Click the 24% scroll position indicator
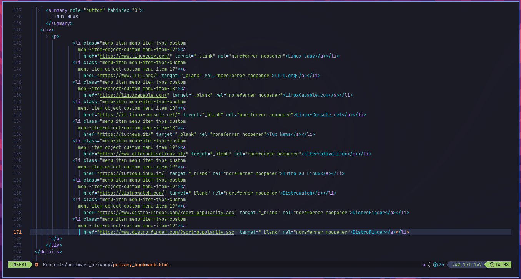Viewport: 521px width, 279px height. (456, 265)
